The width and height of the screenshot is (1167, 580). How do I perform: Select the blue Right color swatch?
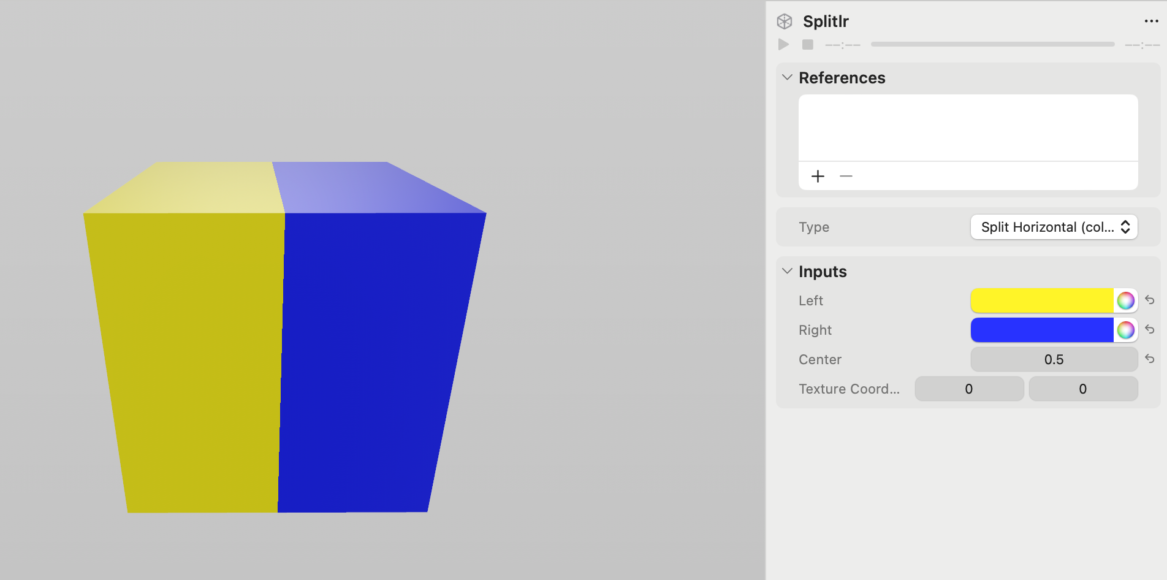pyautogui.click(x=1042, y=330)
